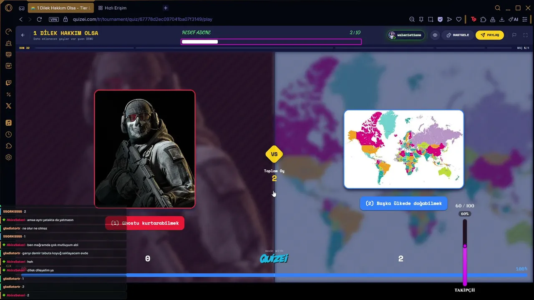Reload the current page

[39, 19]
